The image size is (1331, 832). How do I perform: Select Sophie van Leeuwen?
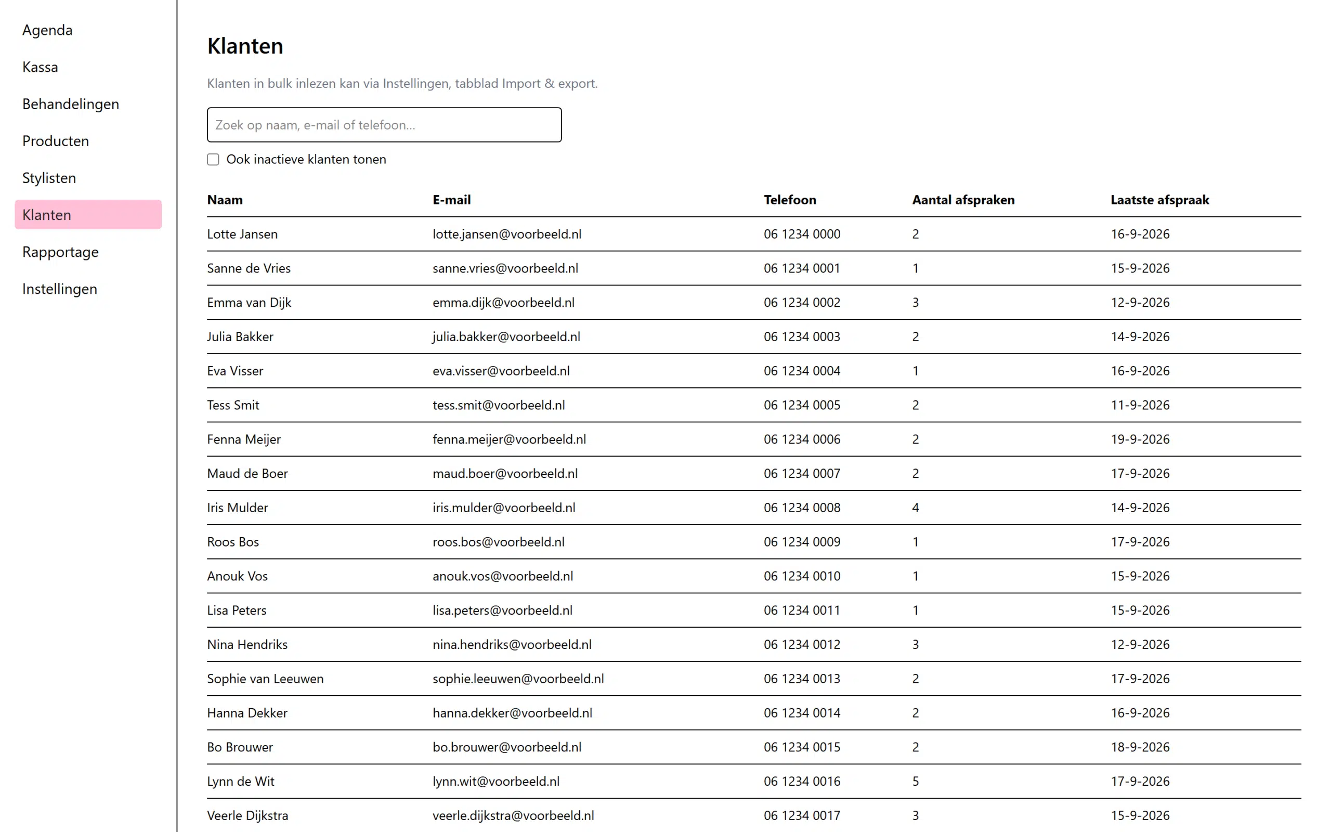click(x=754, y=679)
